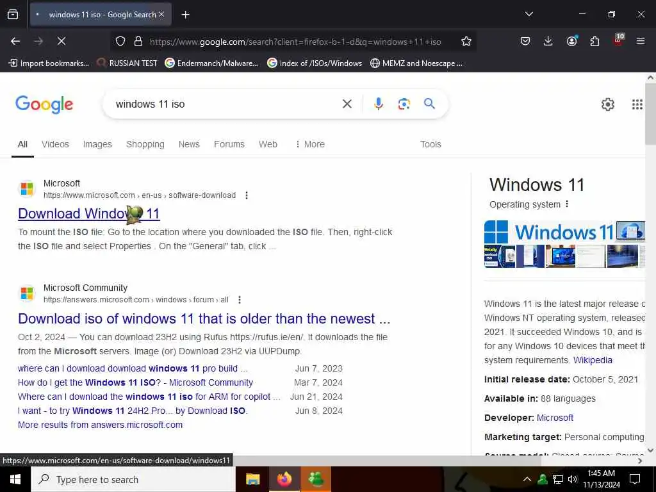Image resolution: width=656 pixels, height=492 pixels.
Task: Search by image with Lens icon
Action: (x=404, y=104)
